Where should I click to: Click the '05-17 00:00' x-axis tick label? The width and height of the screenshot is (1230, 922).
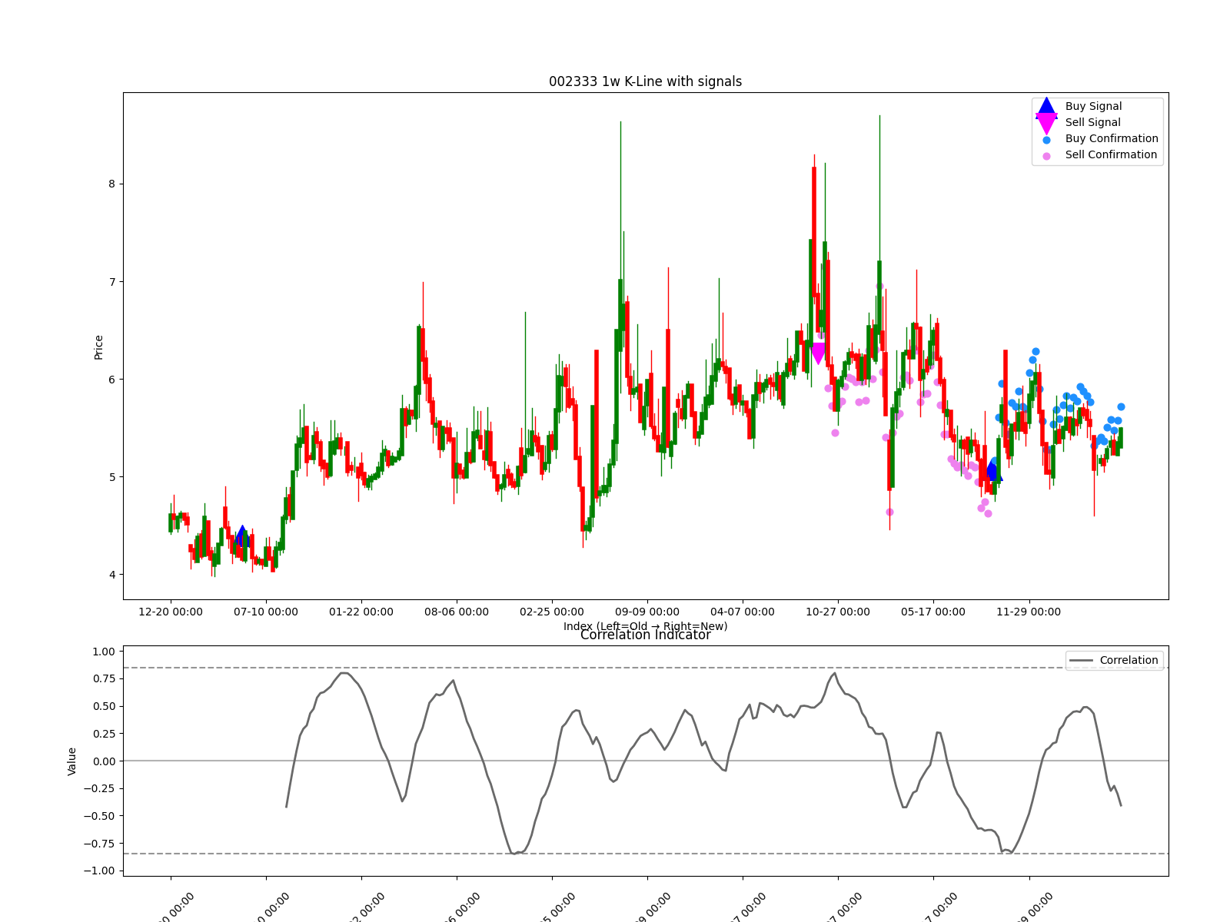pos(933,612)
